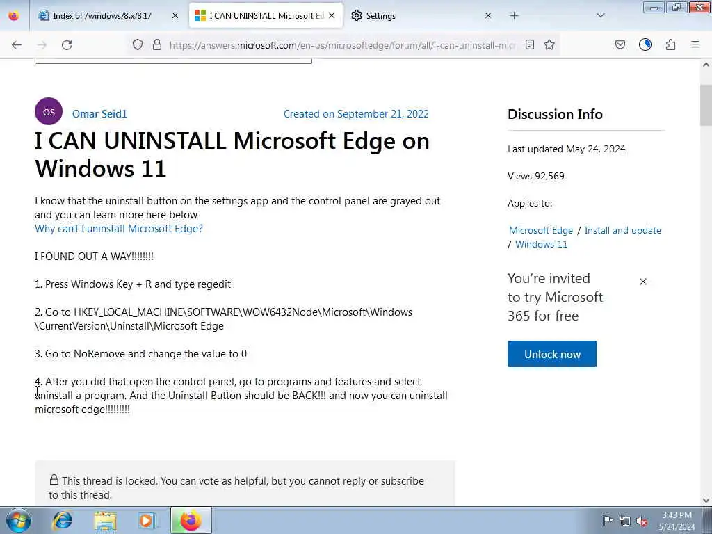
Task: Open the Extensions puzzle piece icon
Action: pos(670,44)
